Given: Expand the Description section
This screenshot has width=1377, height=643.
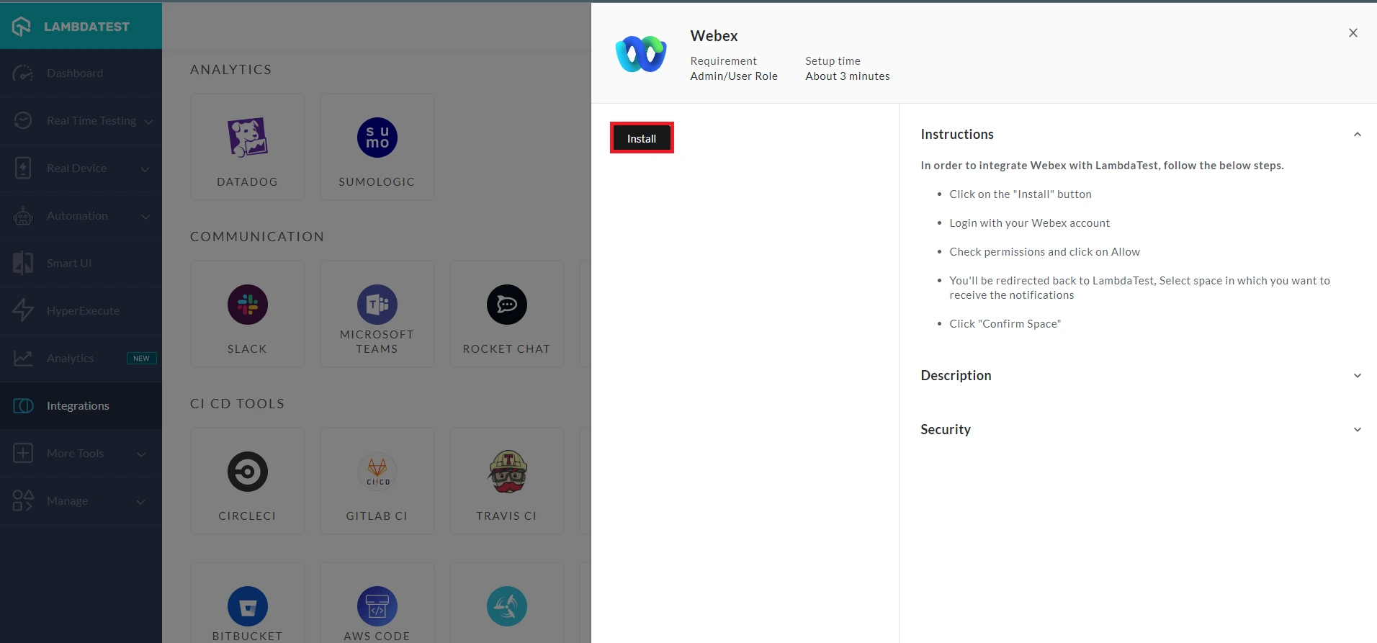Looking at the screenshot, I should coord(1357,376).
